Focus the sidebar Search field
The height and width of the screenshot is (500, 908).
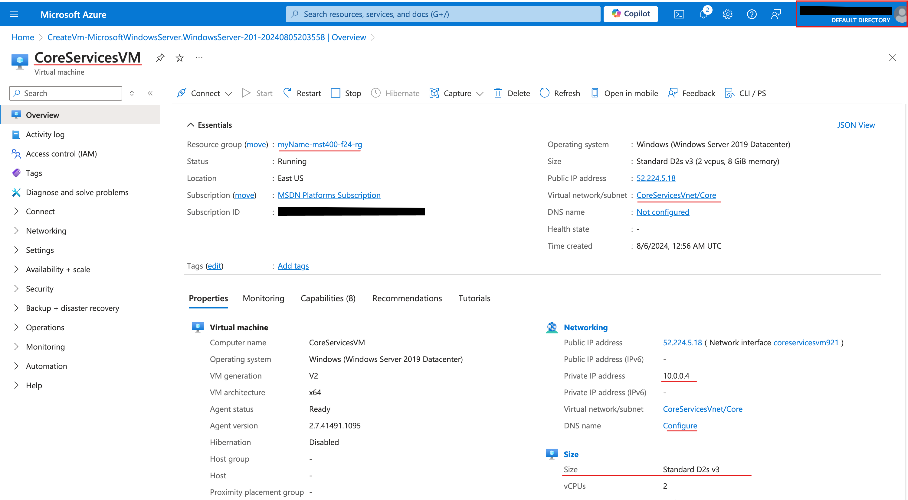(66, 93)
